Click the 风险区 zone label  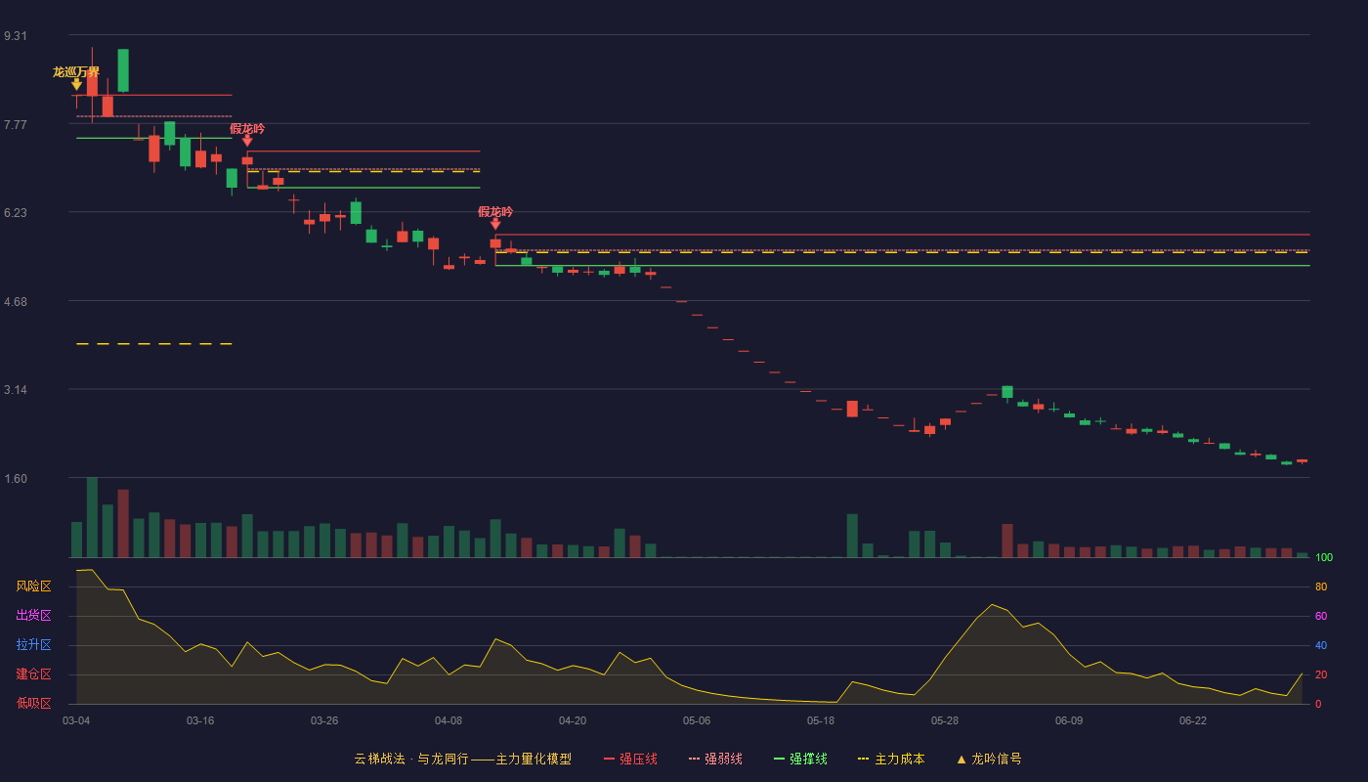pos(33,586)
